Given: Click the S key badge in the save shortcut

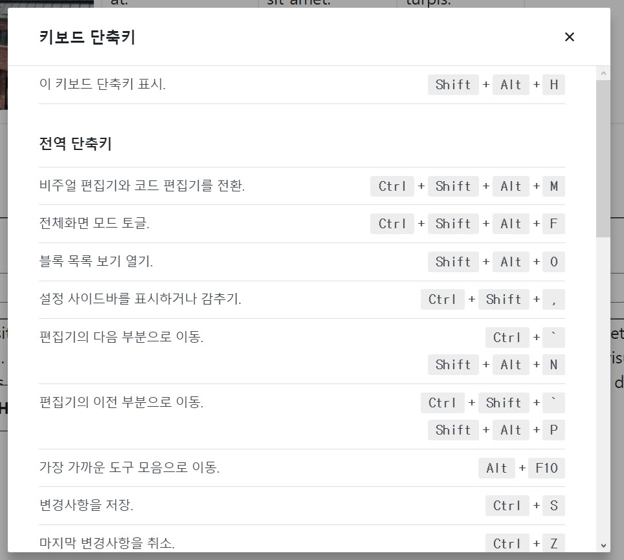Looking at the screenshot, I should tap(553, 506).
